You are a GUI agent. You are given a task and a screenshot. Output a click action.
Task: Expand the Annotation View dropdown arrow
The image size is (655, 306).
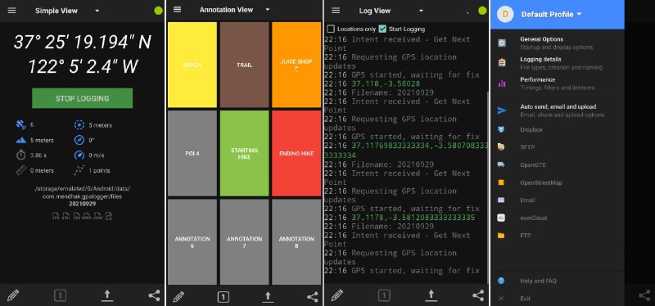[268, 10]
